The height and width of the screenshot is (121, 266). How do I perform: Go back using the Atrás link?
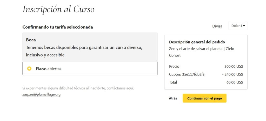[x=173, y=98]
